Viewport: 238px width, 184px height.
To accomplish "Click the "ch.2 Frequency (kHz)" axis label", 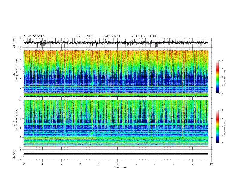I will 16,119.
